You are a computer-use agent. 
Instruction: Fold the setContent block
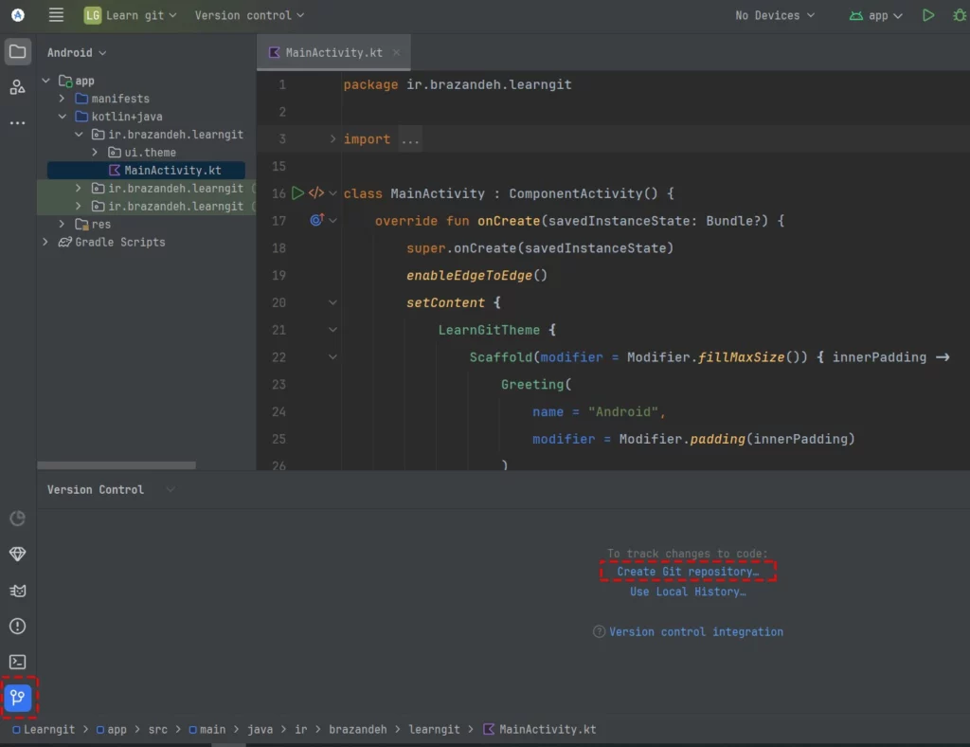(332, 302)
